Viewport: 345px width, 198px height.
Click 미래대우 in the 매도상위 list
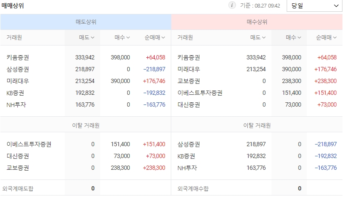pyautogui.click(x=18, y=81)
